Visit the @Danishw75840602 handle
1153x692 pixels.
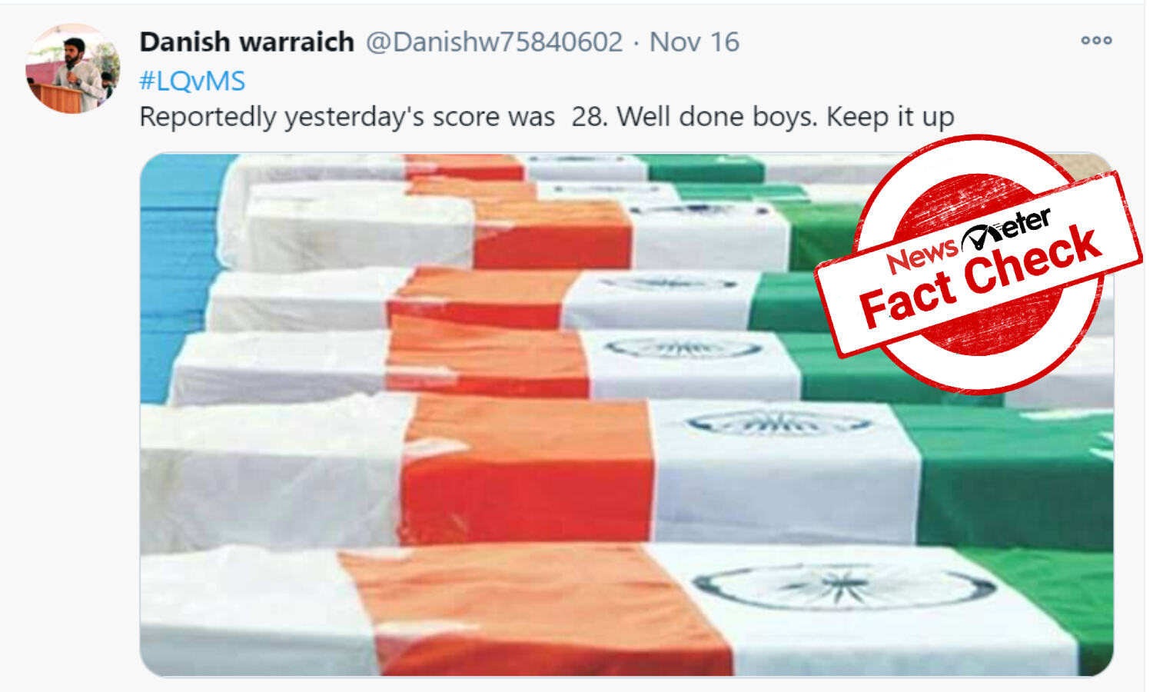494,42
